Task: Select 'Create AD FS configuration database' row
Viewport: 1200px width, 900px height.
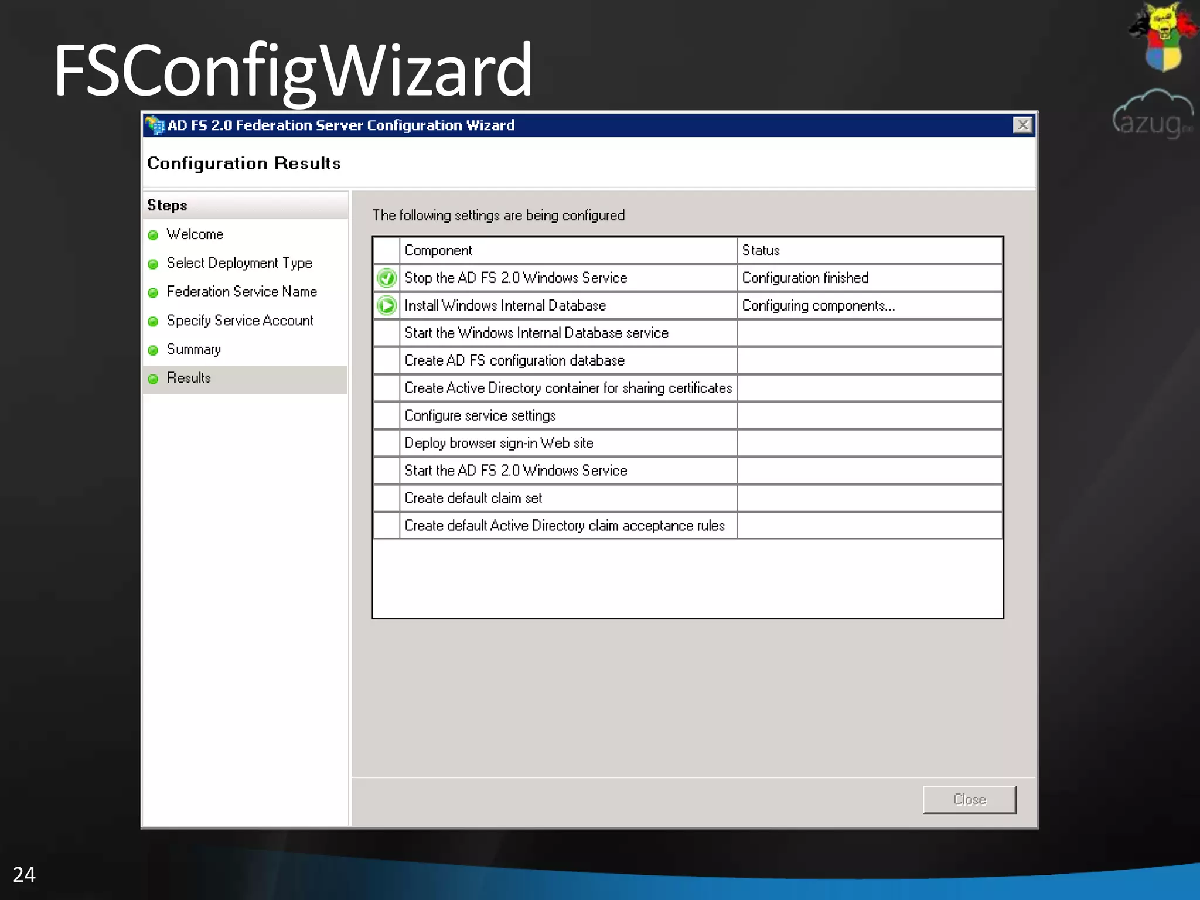Action: tap(688, 360)
